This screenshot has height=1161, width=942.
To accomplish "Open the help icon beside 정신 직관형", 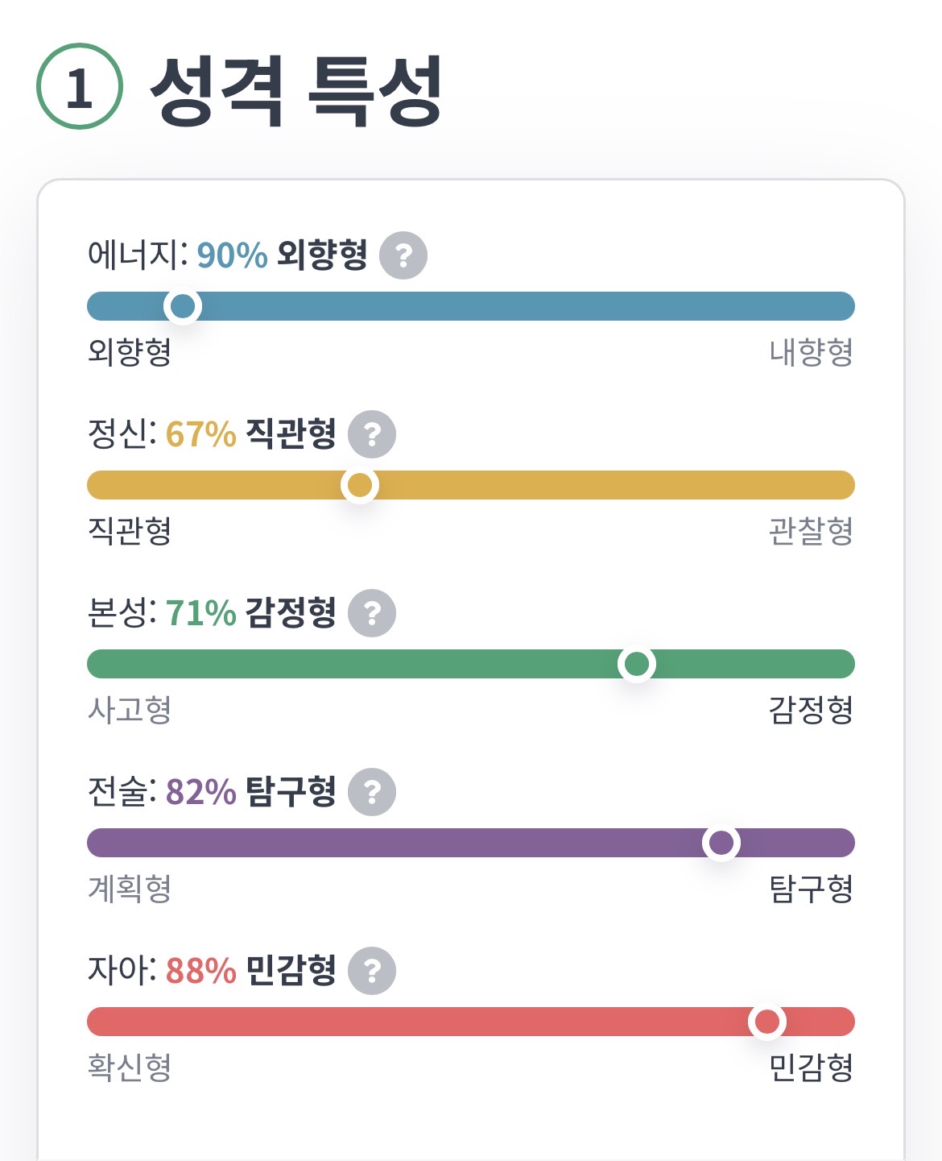I will point(372,434).
